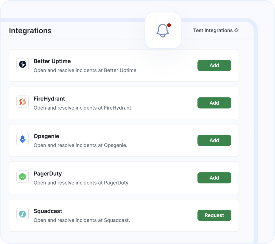This screenshot has width=275, height=244.
Task: Select the Integrations page title
Action: (x=30, y=31)
